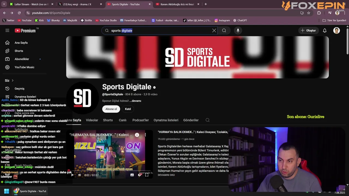
Task: Open Instagram bookmark
Action: (222, 20)
